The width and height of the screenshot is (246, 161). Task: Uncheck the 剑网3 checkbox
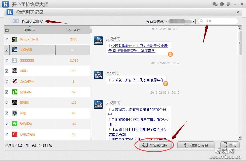[7, 71]
